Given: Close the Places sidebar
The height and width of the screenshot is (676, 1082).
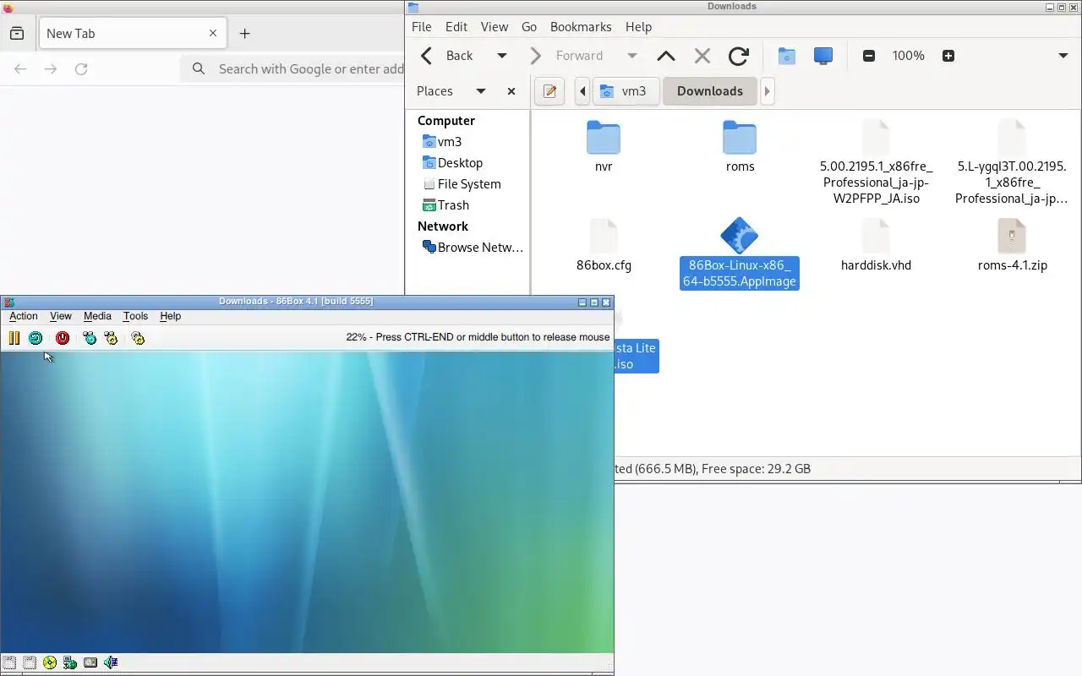Looking at the screenshot, I should coord(511,91).
